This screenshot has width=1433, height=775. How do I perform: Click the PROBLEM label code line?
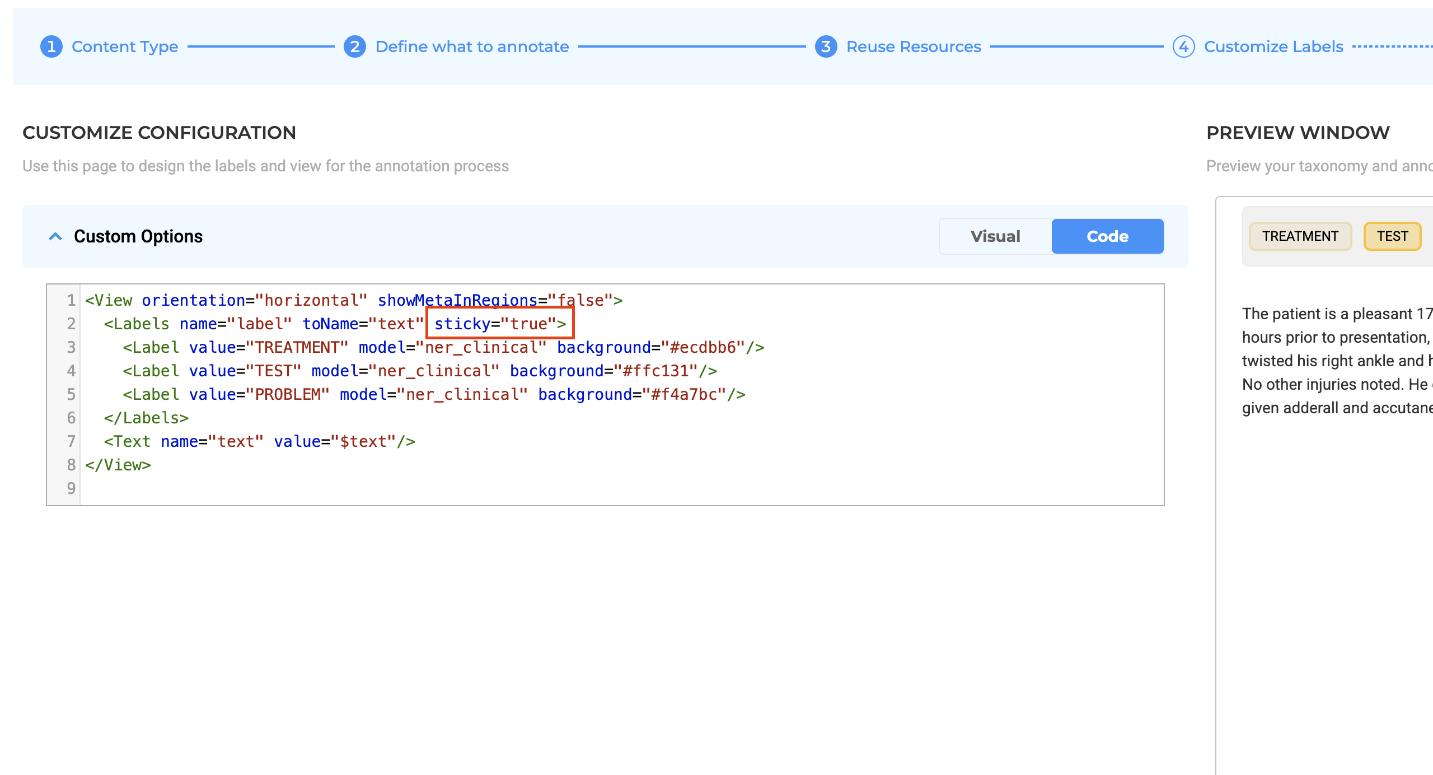pos(434,394)
